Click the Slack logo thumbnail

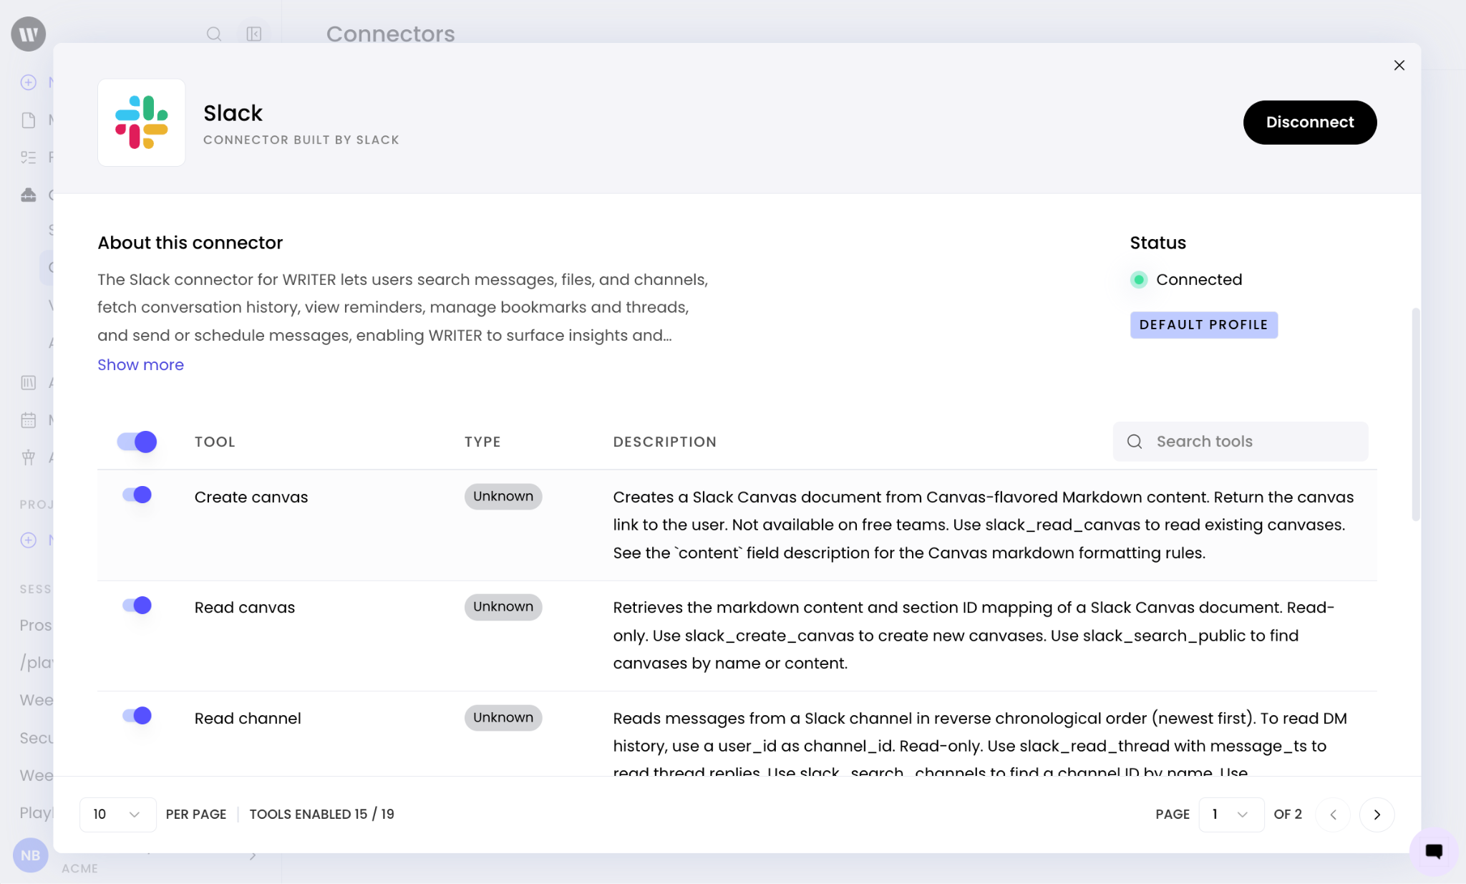tap(142, 122)
